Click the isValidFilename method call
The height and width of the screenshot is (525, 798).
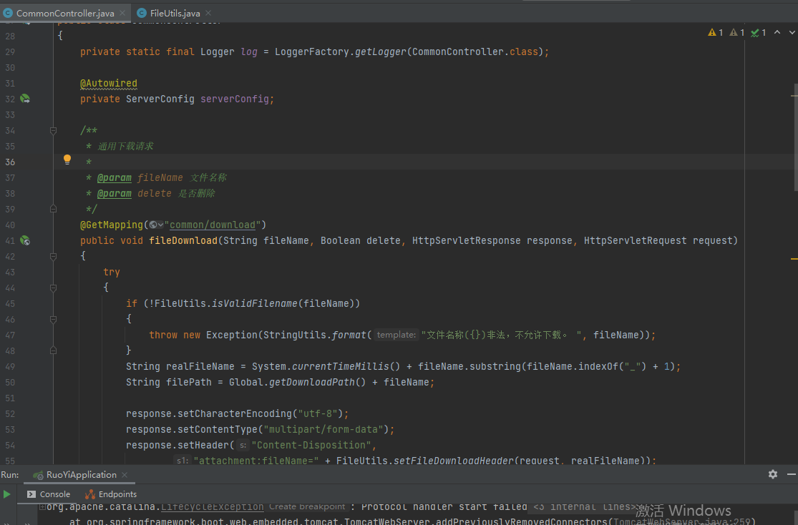[255, 304]
